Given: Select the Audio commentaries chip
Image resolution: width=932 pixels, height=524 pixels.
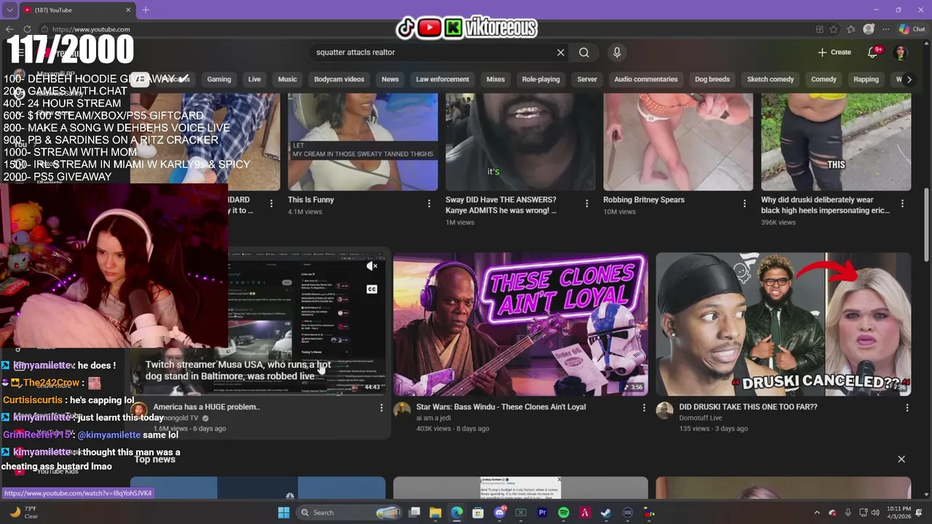Looking at the screenshot, I should pyautogui.click(x=646, y=79).
